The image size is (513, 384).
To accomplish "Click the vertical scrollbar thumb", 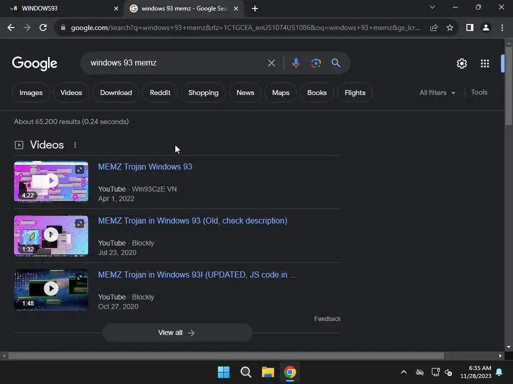I will tap(508, 86).
